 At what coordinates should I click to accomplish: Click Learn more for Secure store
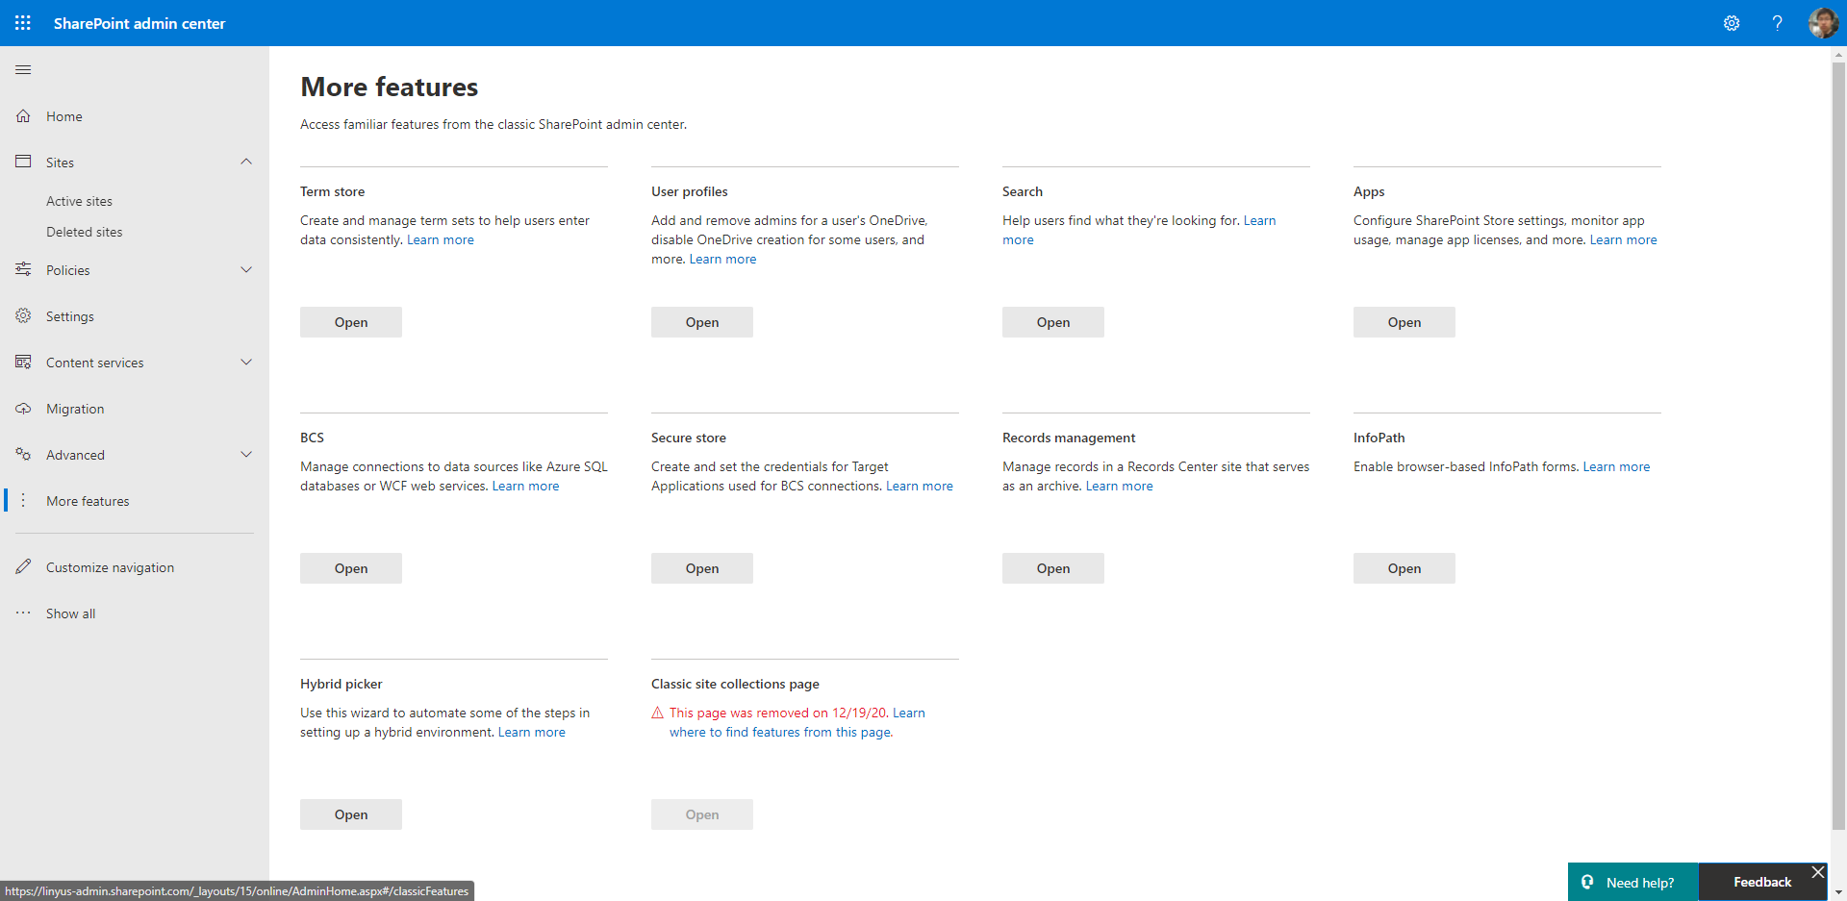pos(919,486)
